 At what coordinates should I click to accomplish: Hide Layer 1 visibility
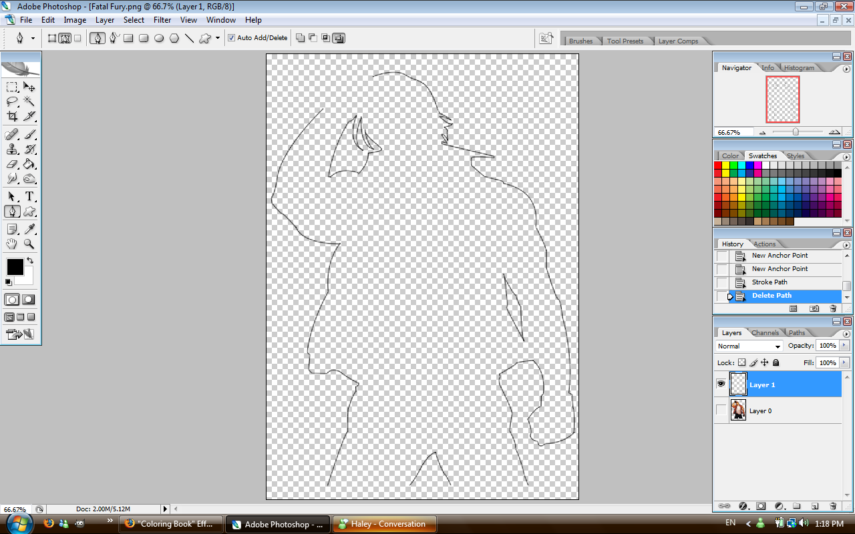[721, 384]
